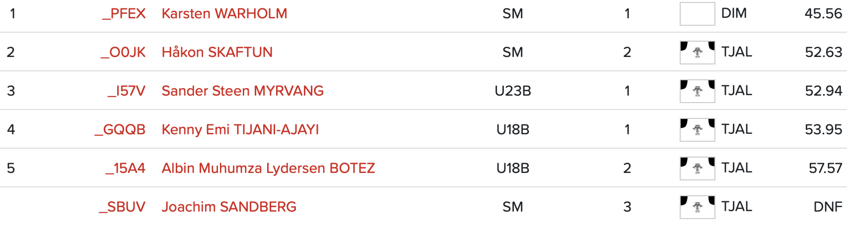Click the _I57V athlete code

coord(127,91)
